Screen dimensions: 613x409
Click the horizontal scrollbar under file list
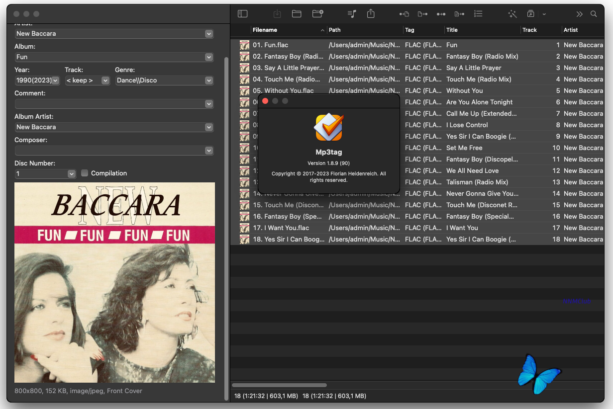click(x=279, y=385)
